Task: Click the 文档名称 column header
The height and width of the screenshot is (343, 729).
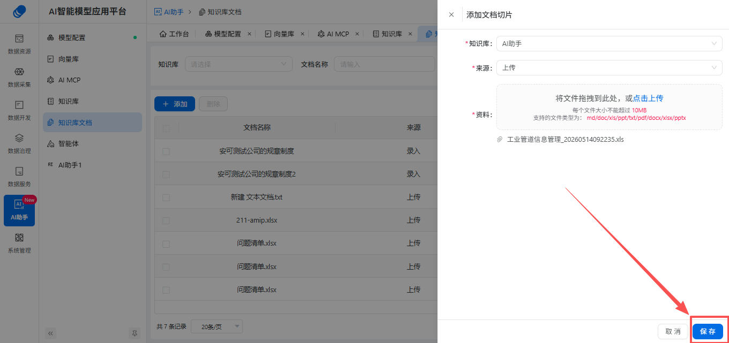Action: click(257, 127)
